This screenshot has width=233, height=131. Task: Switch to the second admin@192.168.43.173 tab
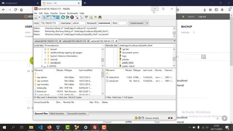74,41
